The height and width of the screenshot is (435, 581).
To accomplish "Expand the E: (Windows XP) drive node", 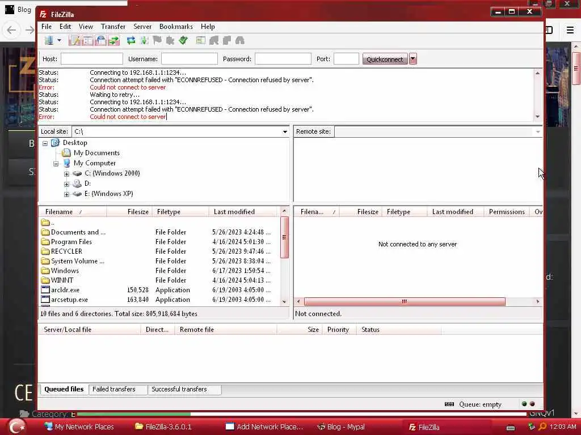I will coord(67,194).
